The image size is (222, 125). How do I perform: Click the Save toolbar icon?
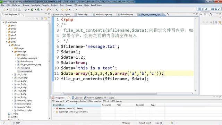coord(10,10)
